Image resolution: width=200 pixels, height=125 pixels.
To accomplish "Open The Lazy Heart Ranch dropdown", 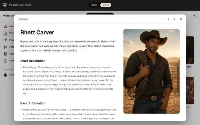I will [x=22, y=5].
